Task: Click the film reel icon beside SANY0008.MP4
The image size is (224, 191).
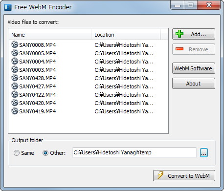Action: 15,44
